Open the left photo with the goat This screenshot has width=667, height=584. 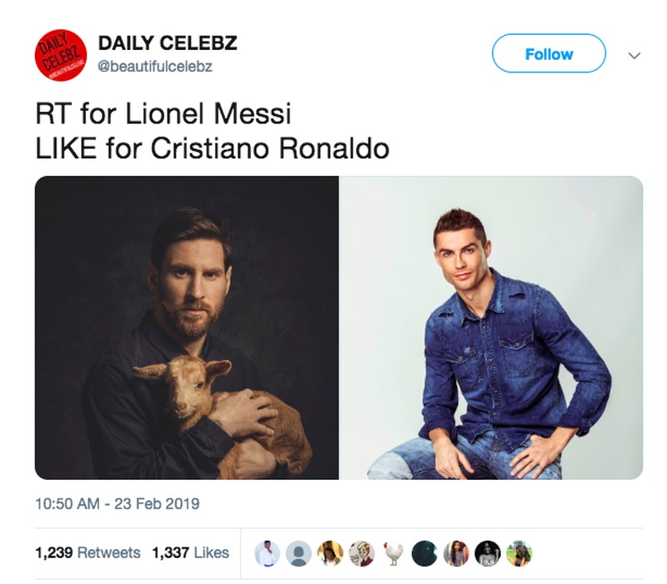(x=187, y=327)
